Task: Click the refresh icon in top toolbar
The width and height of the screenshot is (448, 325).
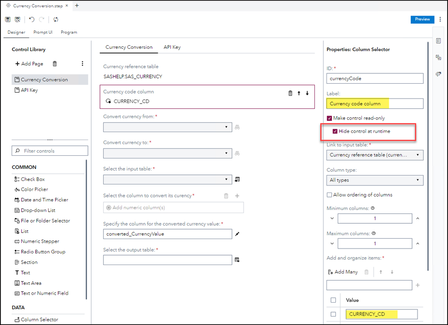Action: 56,20
